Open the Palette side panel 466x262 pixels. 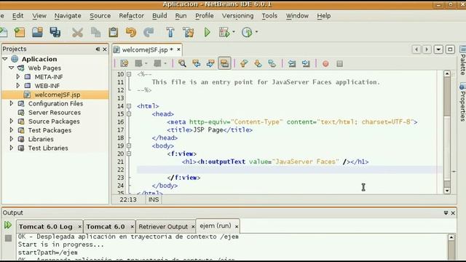pos(462,61)
